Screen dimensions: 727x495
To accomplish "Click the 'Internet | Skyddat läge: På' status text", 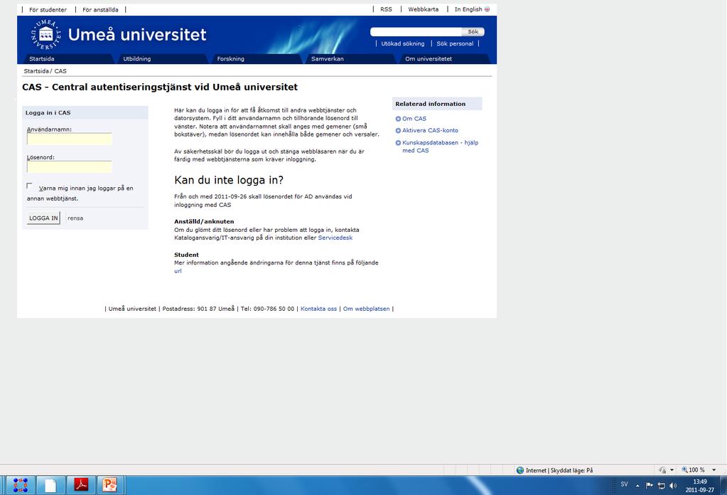I will coord(559,470).
